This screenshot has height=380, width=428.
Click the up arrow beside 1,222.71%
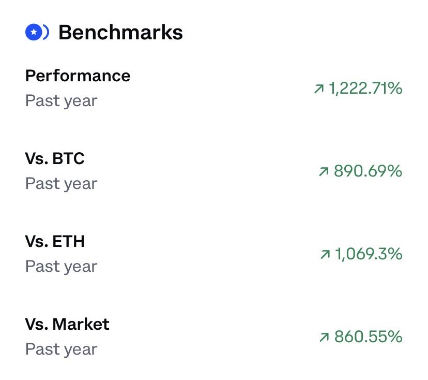pos(319,89)
